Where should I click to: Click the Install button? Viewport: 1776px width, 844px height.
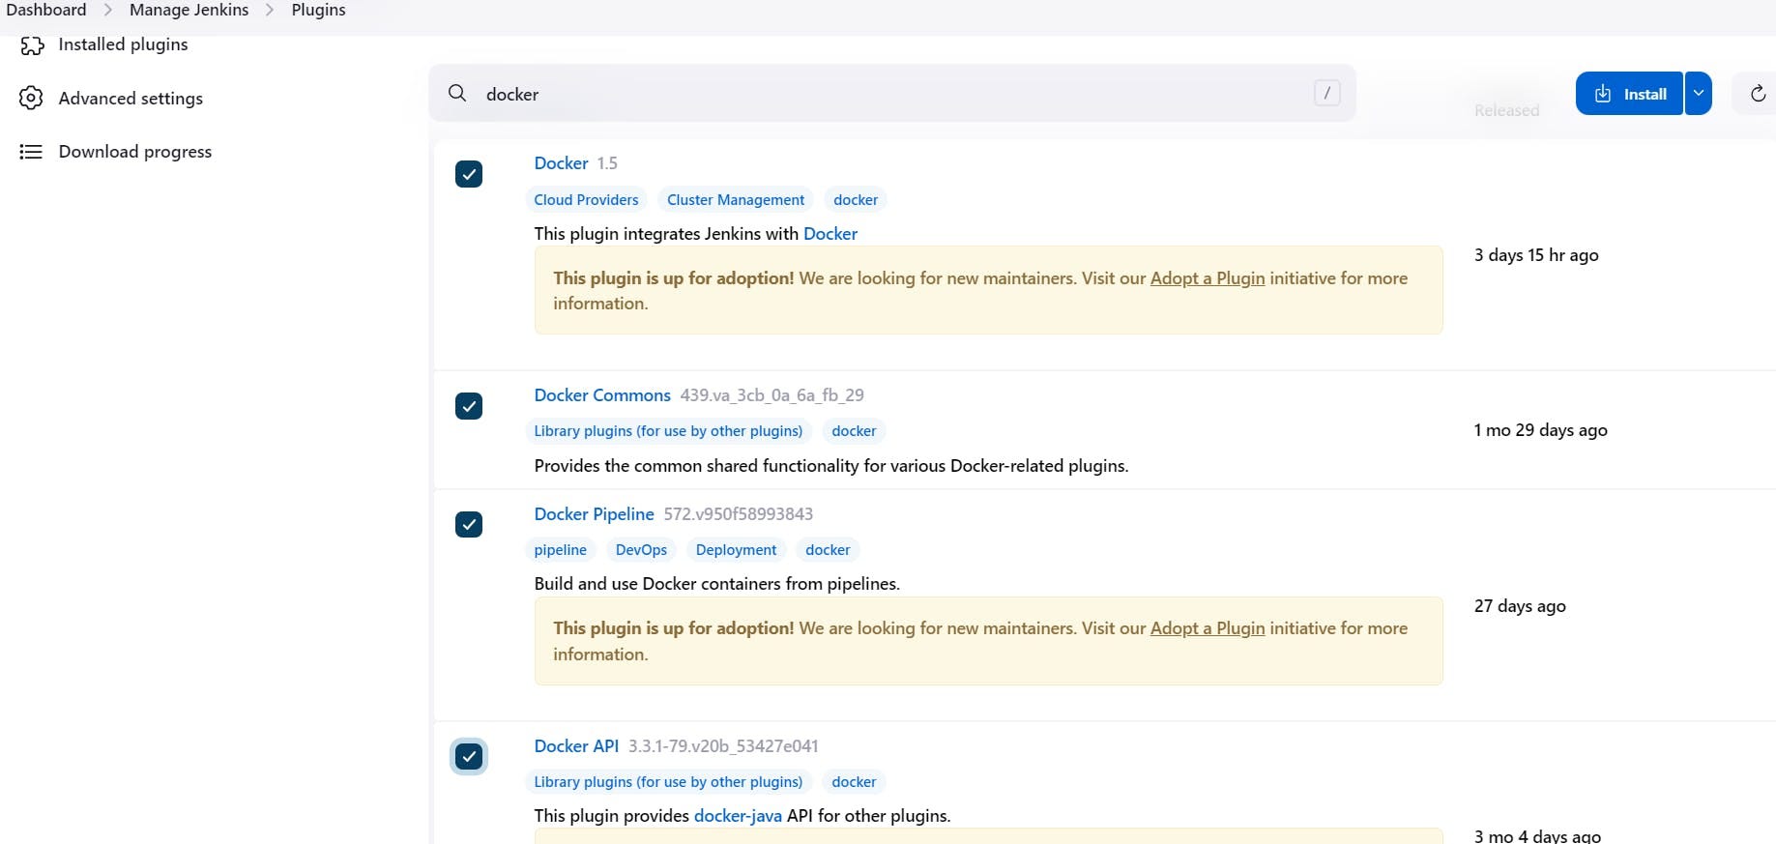pos(1629,94)
